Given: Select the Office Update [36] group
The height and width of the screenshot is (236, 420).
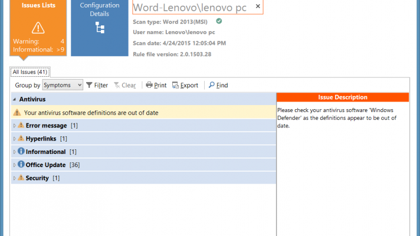Looking at the screenshot, I should pos(143,165).
